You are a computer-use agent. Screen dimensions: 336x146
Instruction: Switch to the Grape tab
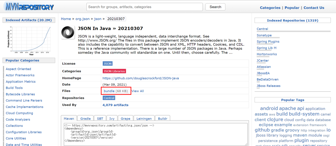[x=125, y=118]
